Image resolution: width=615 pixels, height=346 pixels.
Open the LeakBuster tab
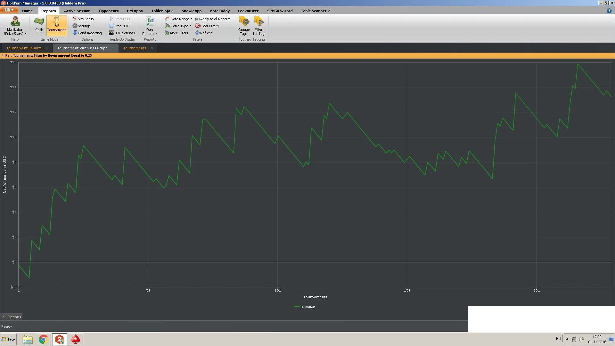coord(248,11)
